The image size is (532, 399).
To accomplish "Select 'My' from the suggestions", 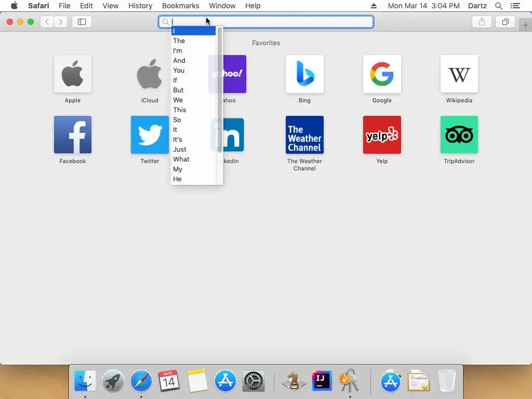I will [x=193, y=169].
